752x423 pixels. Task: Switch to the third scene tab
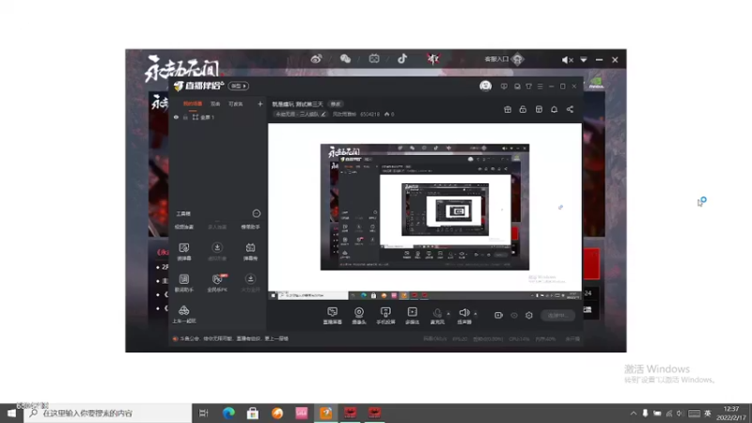[236, 103]
